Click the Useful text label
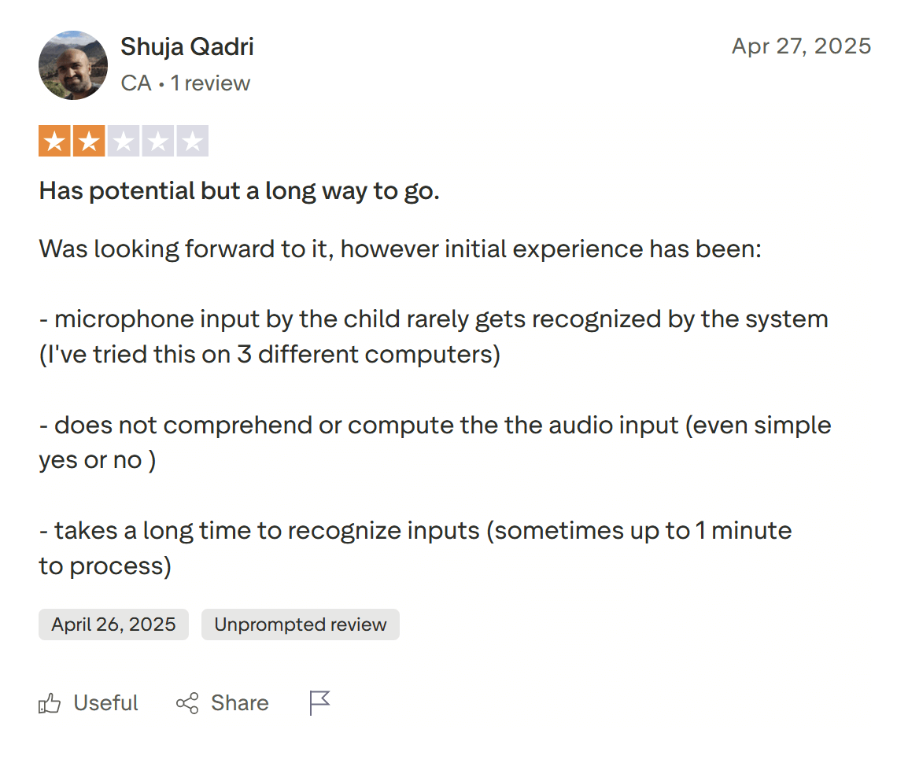The width and height of the screenshot is (897, 759). [x=105, y=702]
